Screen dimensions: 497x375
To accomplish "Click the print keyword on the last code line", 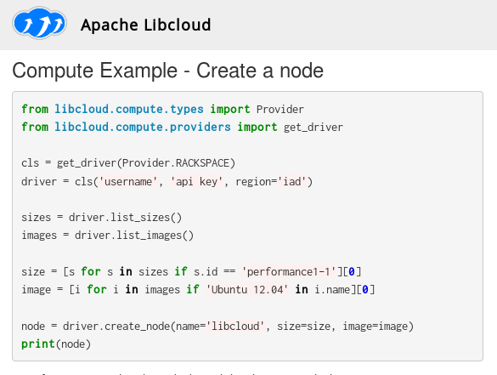I will [x=38, y=344].
